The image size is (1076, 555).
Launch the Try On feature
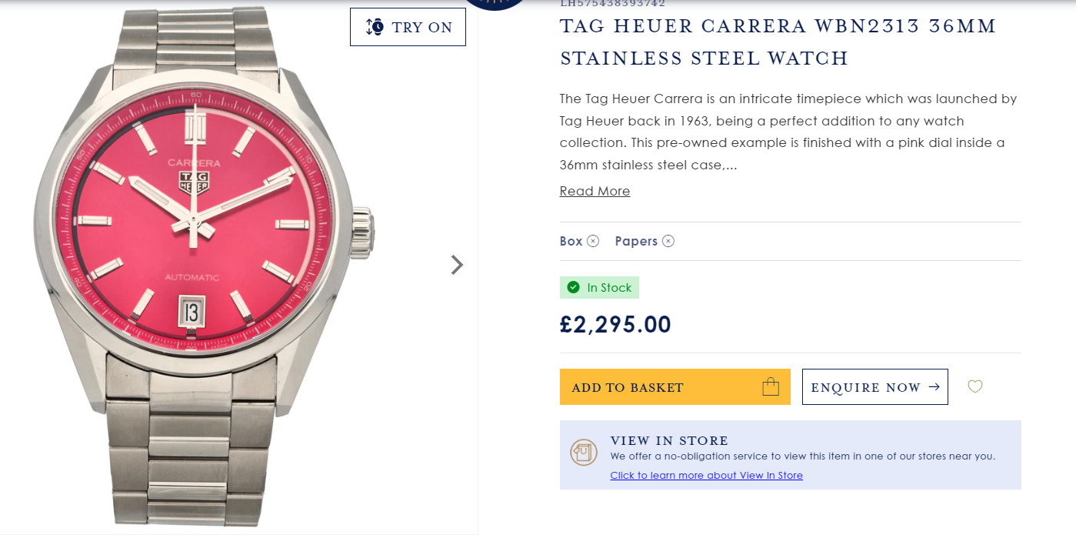pos(408,27)
